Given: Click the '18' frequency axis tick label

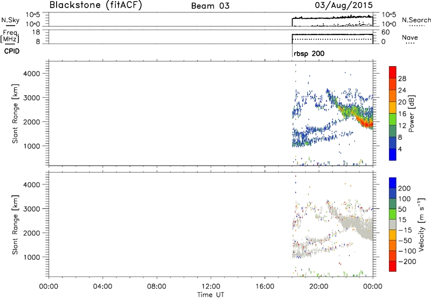Looking at the screenshot, I should pyautogui.click(x=36, y=32).
